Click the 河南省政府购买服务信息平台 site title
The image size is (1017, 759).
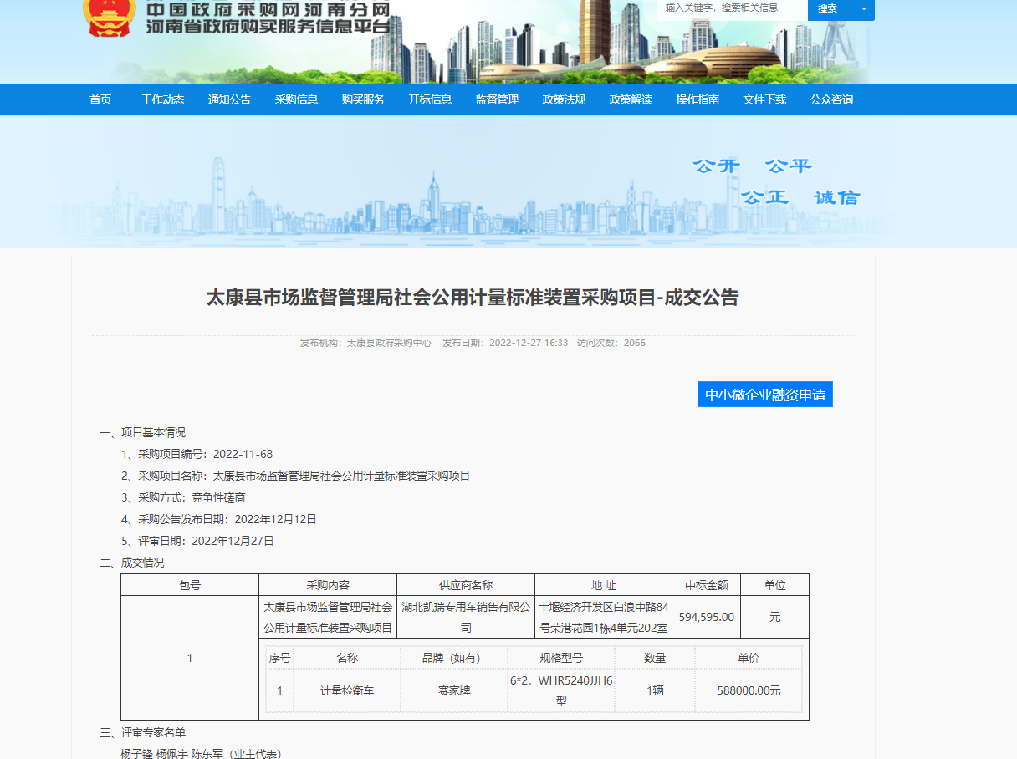(268, 27)
